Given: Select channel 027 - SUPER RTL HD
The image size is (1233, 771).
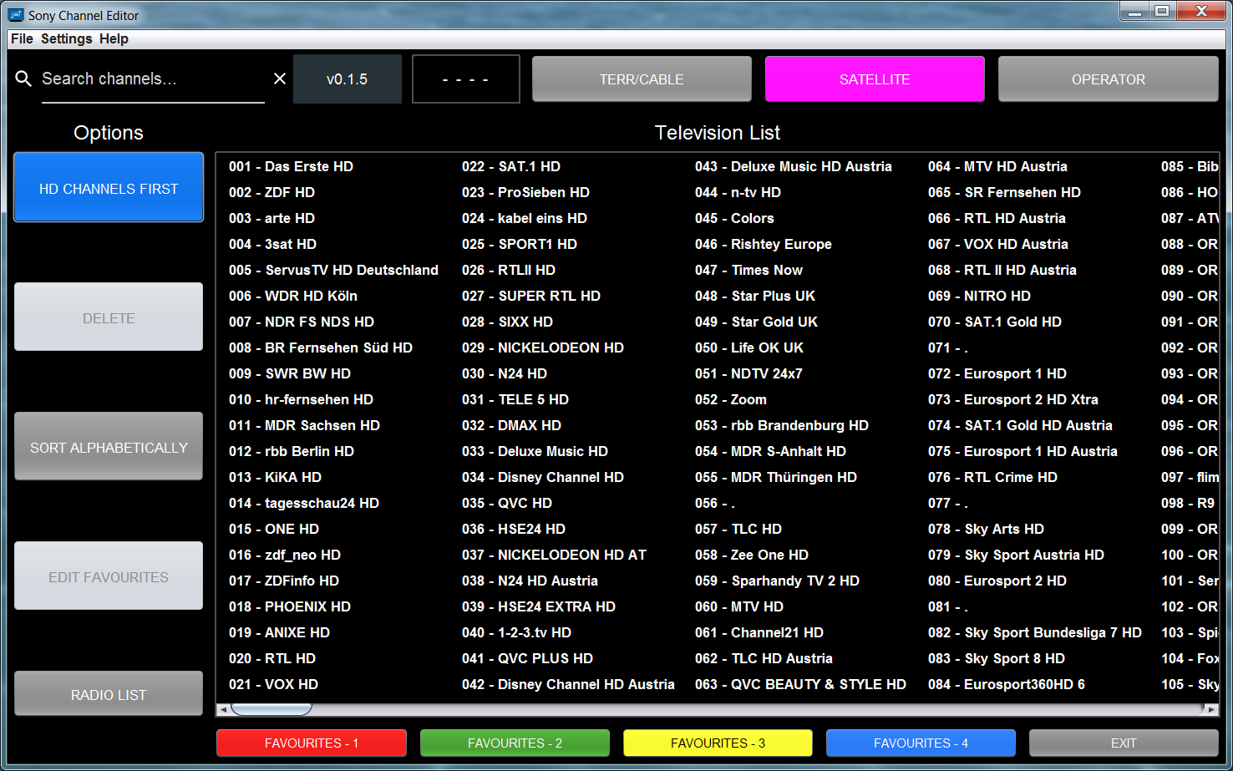Looking at the screenshot, I should pyautogui.click(x=531, y=296).
